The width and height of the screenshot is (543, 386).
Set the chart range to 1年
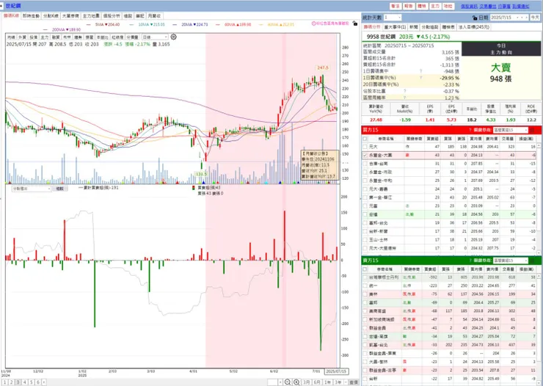click(327, 382)
